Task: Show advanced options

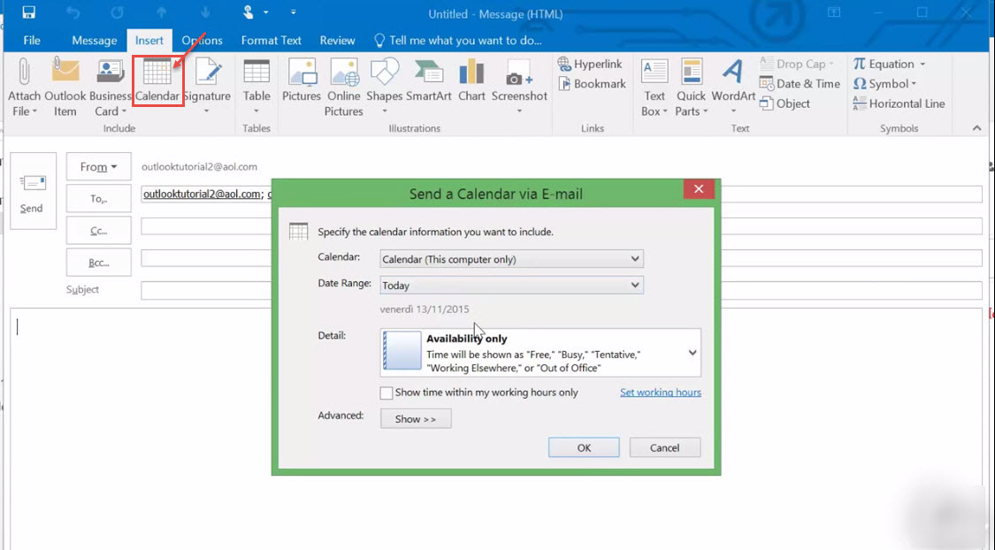Action: (416, 418)
